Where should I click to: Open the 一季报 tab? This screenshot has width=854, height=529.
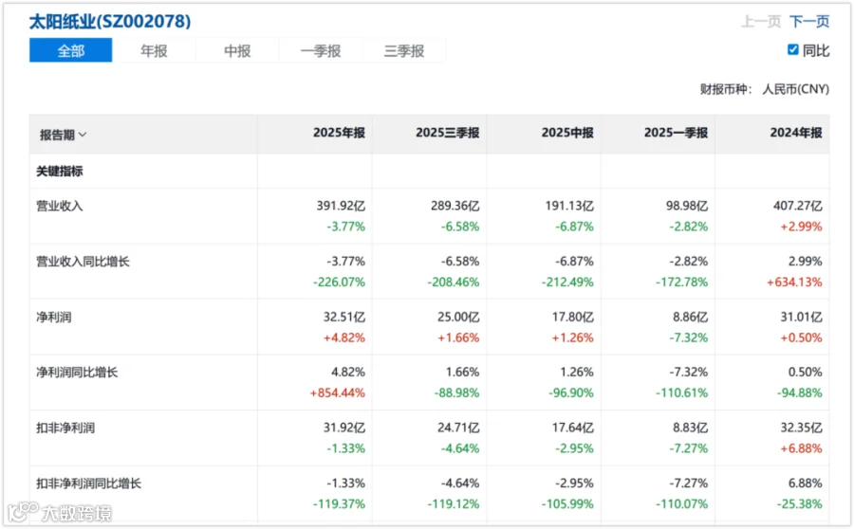[321, 50]
